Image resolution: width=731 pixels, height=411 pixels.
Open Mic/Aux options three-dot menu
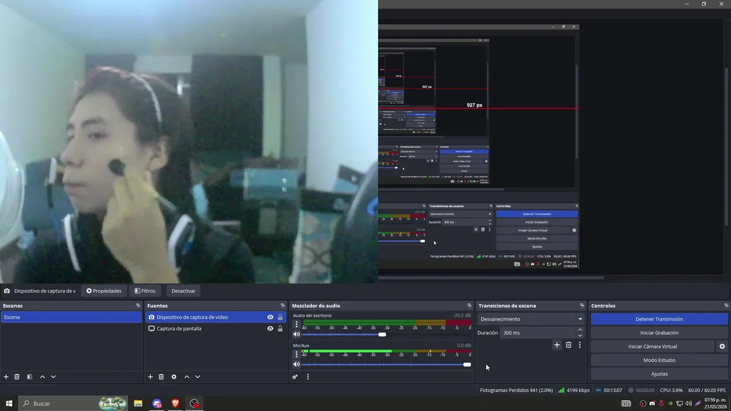(296, 354)
